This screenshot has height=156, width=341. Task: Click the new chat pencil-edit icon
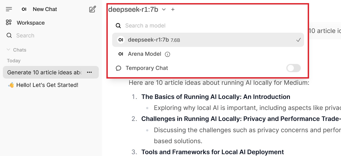tap(92, 9)
